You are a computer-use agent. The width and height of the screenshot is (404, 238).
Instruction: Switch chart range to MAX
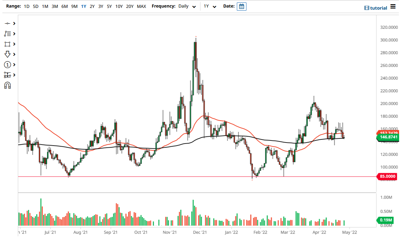(141, 6)
